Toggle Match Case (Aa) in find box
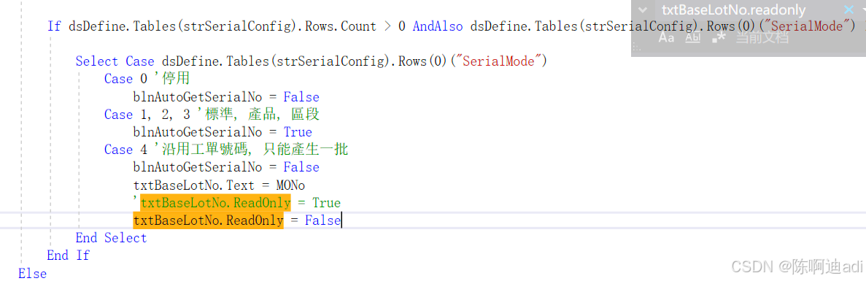This screenshot has width=866, height=281. point(667,37)
